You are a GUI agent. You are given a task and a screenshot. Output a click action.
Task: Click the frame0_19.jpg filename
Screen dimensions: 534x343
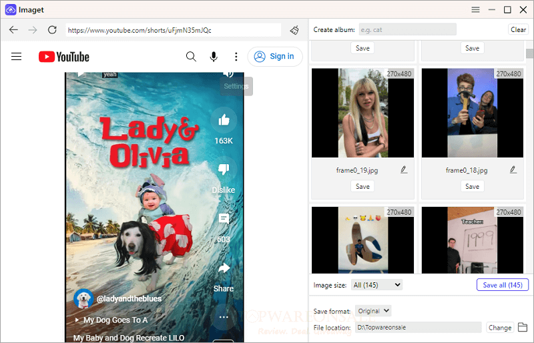point(357,170)
